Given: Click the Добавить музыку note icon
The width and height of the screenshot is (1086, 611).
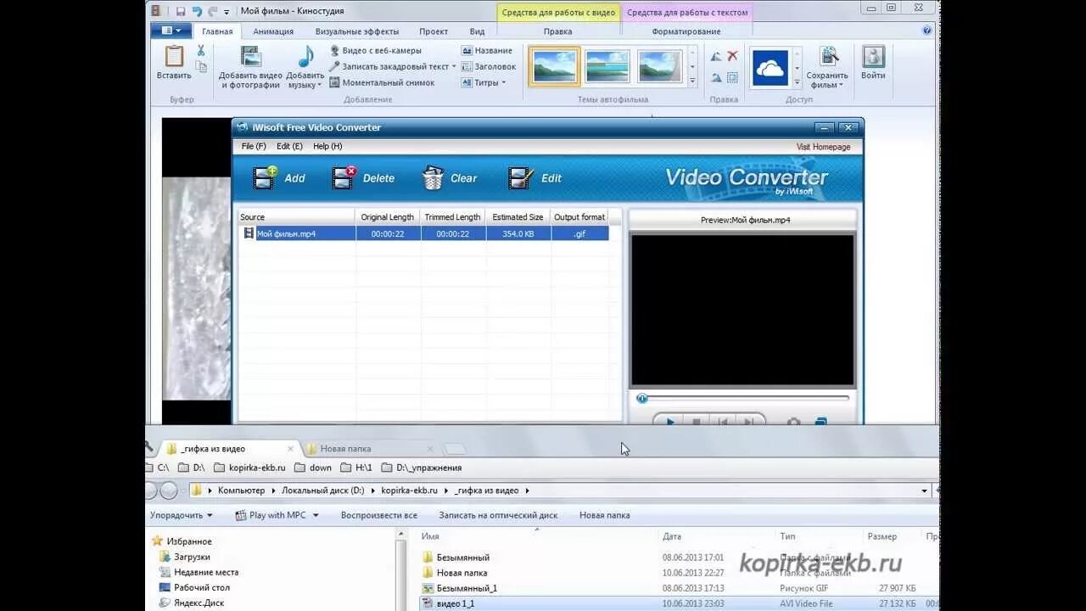Looking at the screenshot, I should 305,57.
